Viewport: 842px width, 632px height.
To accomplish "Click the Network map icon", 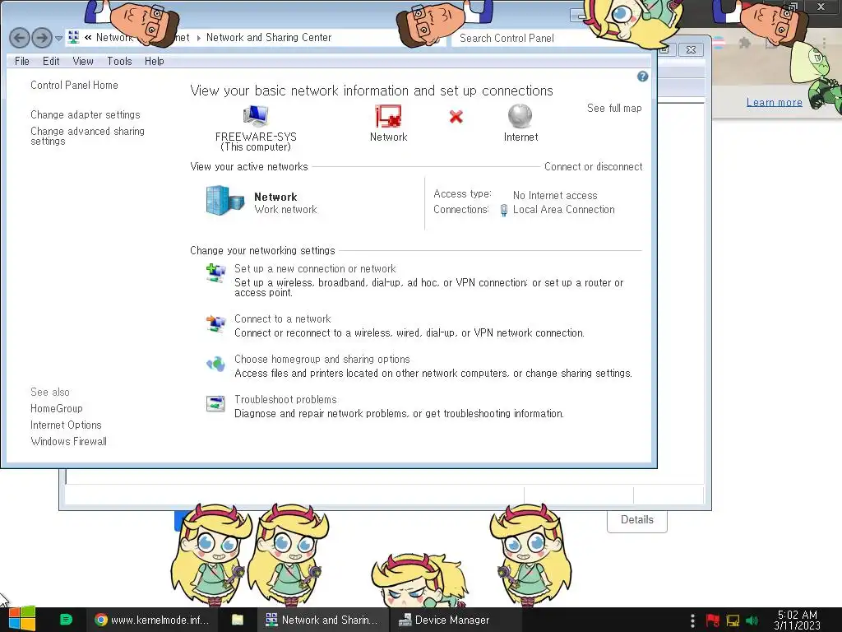I will click(388, 116).
